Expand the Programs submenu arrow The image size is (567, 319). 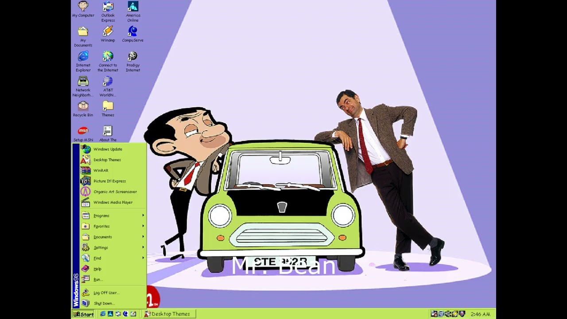click(143, 215)
